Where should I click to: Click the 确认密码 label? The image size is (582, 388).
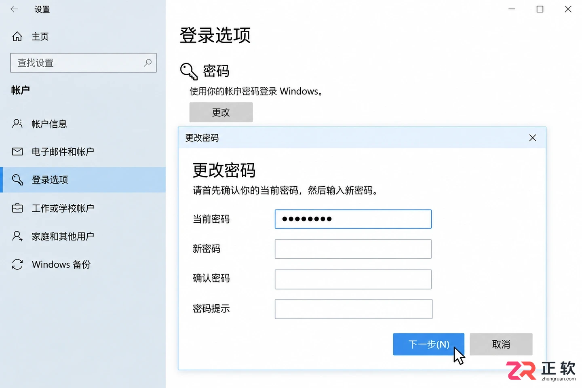(x=211, y=278)
